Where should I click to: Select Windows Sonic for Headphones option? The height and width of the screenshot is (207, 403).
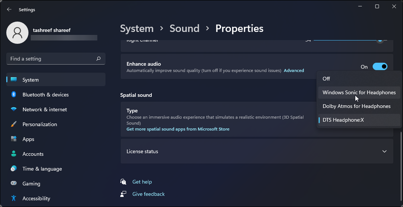pyautogui.click(x=359, y=92)
